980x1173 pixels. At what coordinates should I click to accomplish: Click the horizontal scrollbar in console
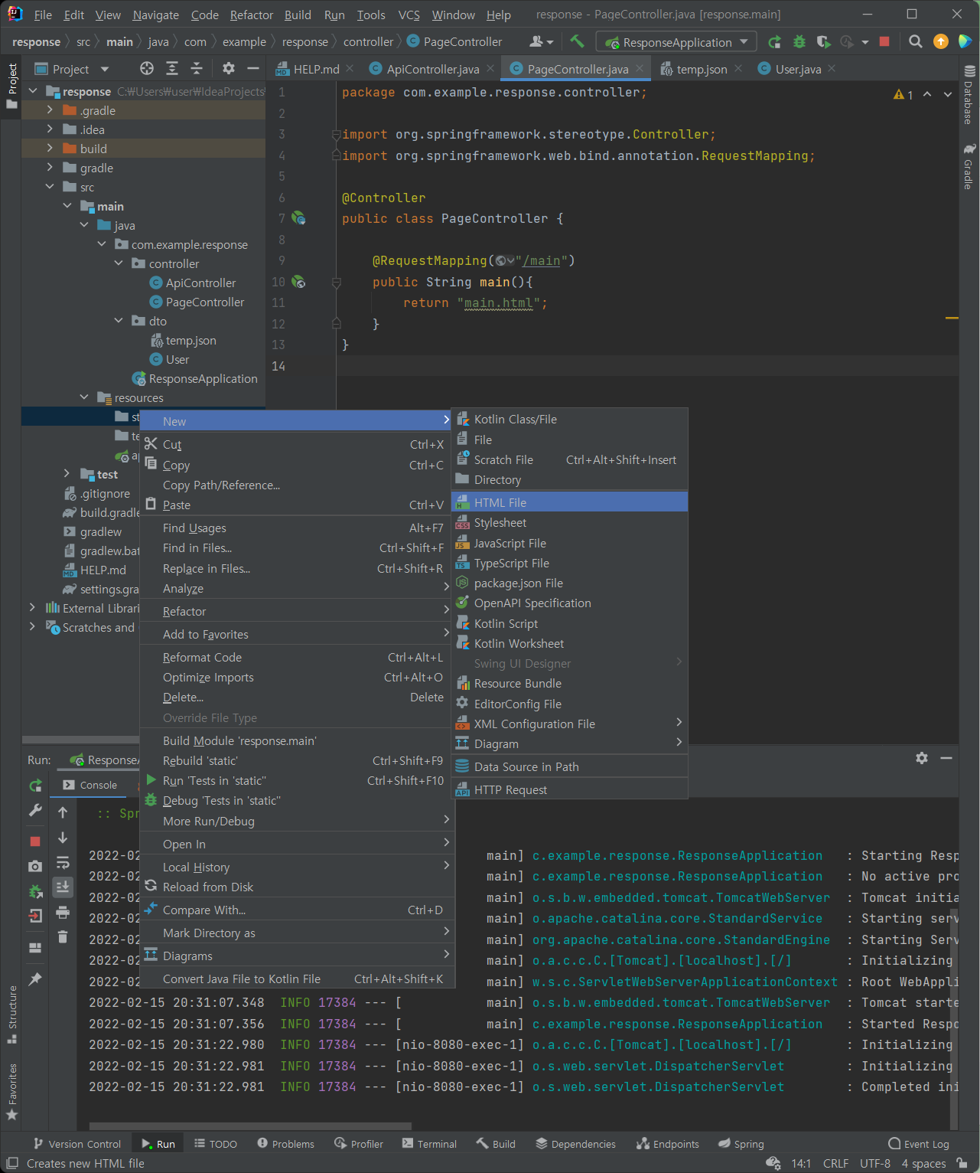point(250,1126)
